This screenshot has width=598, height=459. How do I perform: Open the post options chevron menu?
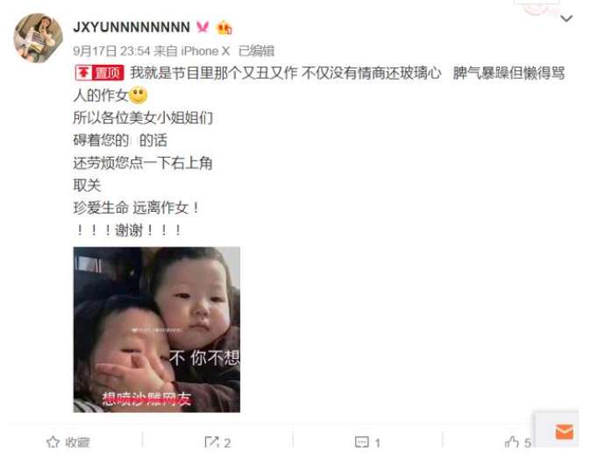566,18
